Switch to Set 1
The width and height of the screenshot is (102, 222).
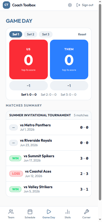tap(16, 34)
